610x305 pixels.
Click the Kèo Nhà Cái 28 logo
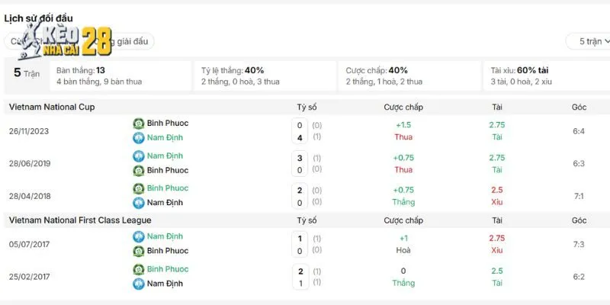pyautogui.click(x=65, y=40)
